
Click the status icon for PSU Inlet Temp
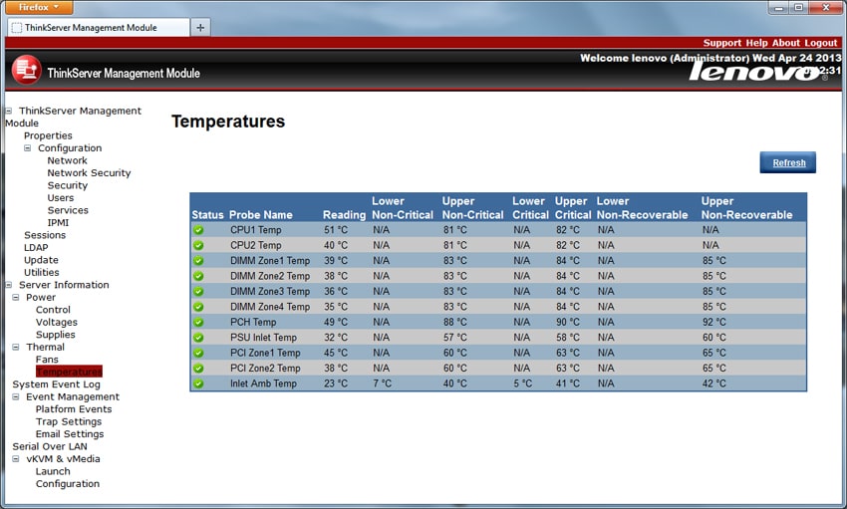(x=198, y=338)
